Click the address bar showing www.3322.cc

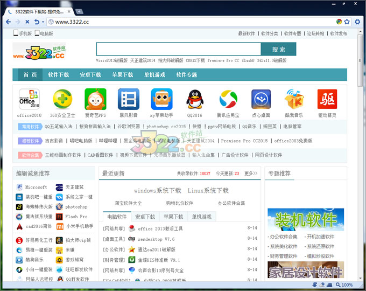[192, 22]
